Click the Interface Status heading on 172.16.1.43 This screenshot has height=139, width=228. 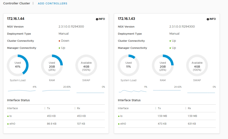[129, 100]
